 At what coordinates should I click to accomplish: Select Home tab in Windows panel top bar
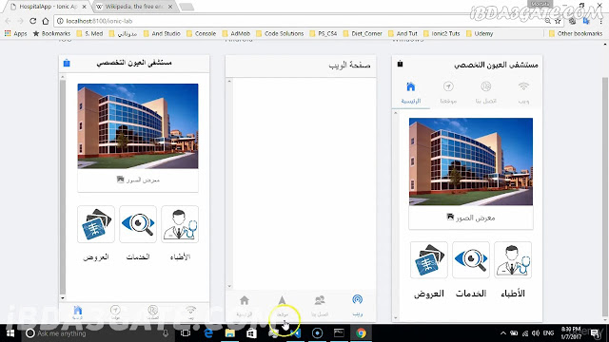pyautogui.click(x=411, y=93)
